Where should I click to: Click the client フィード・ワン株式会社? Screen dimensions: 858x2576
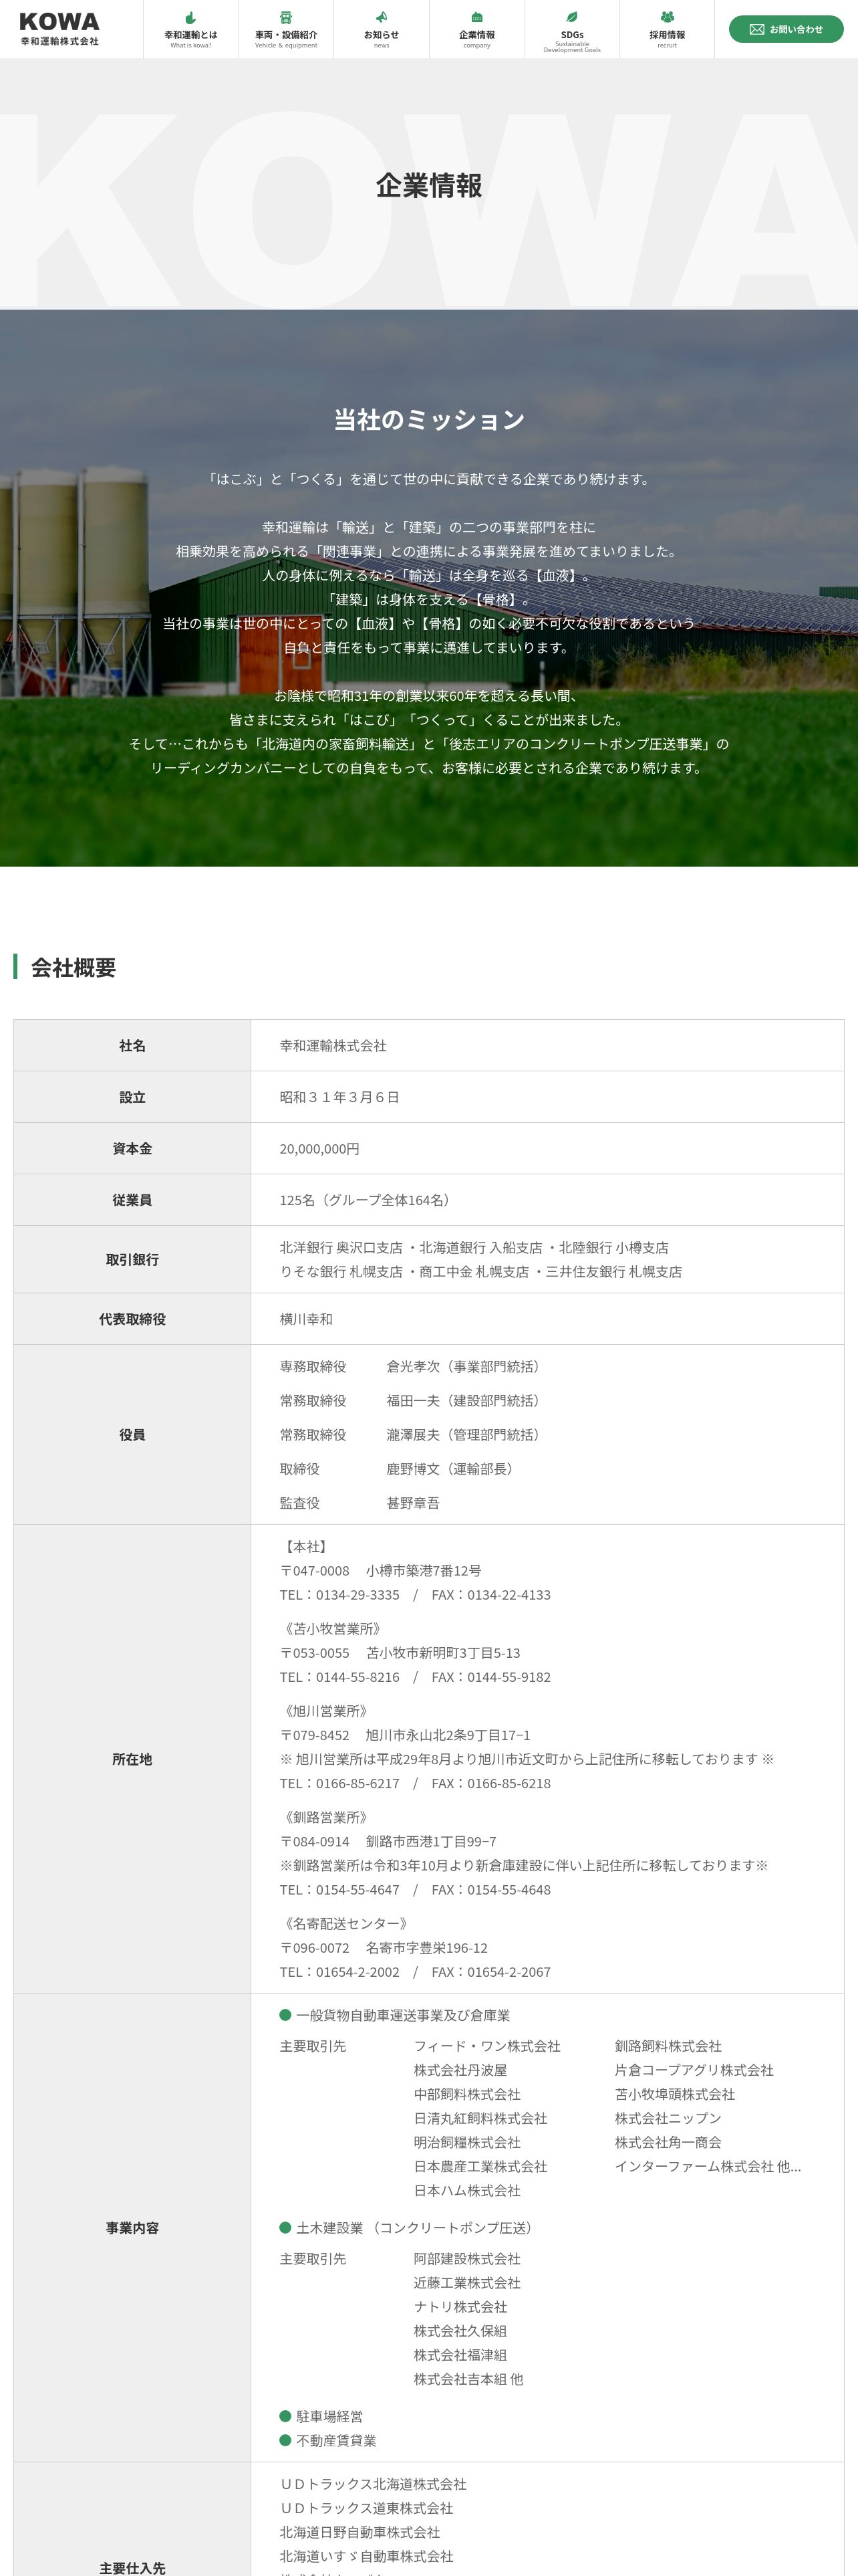coord(487,2046)
